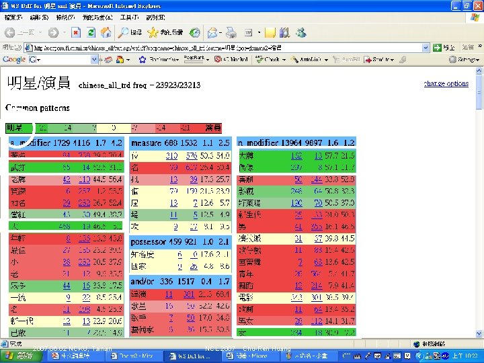Screen dimensions: 484x363
Task: Click the vertical scrollbar up arrow
Action: coord(479,71)
